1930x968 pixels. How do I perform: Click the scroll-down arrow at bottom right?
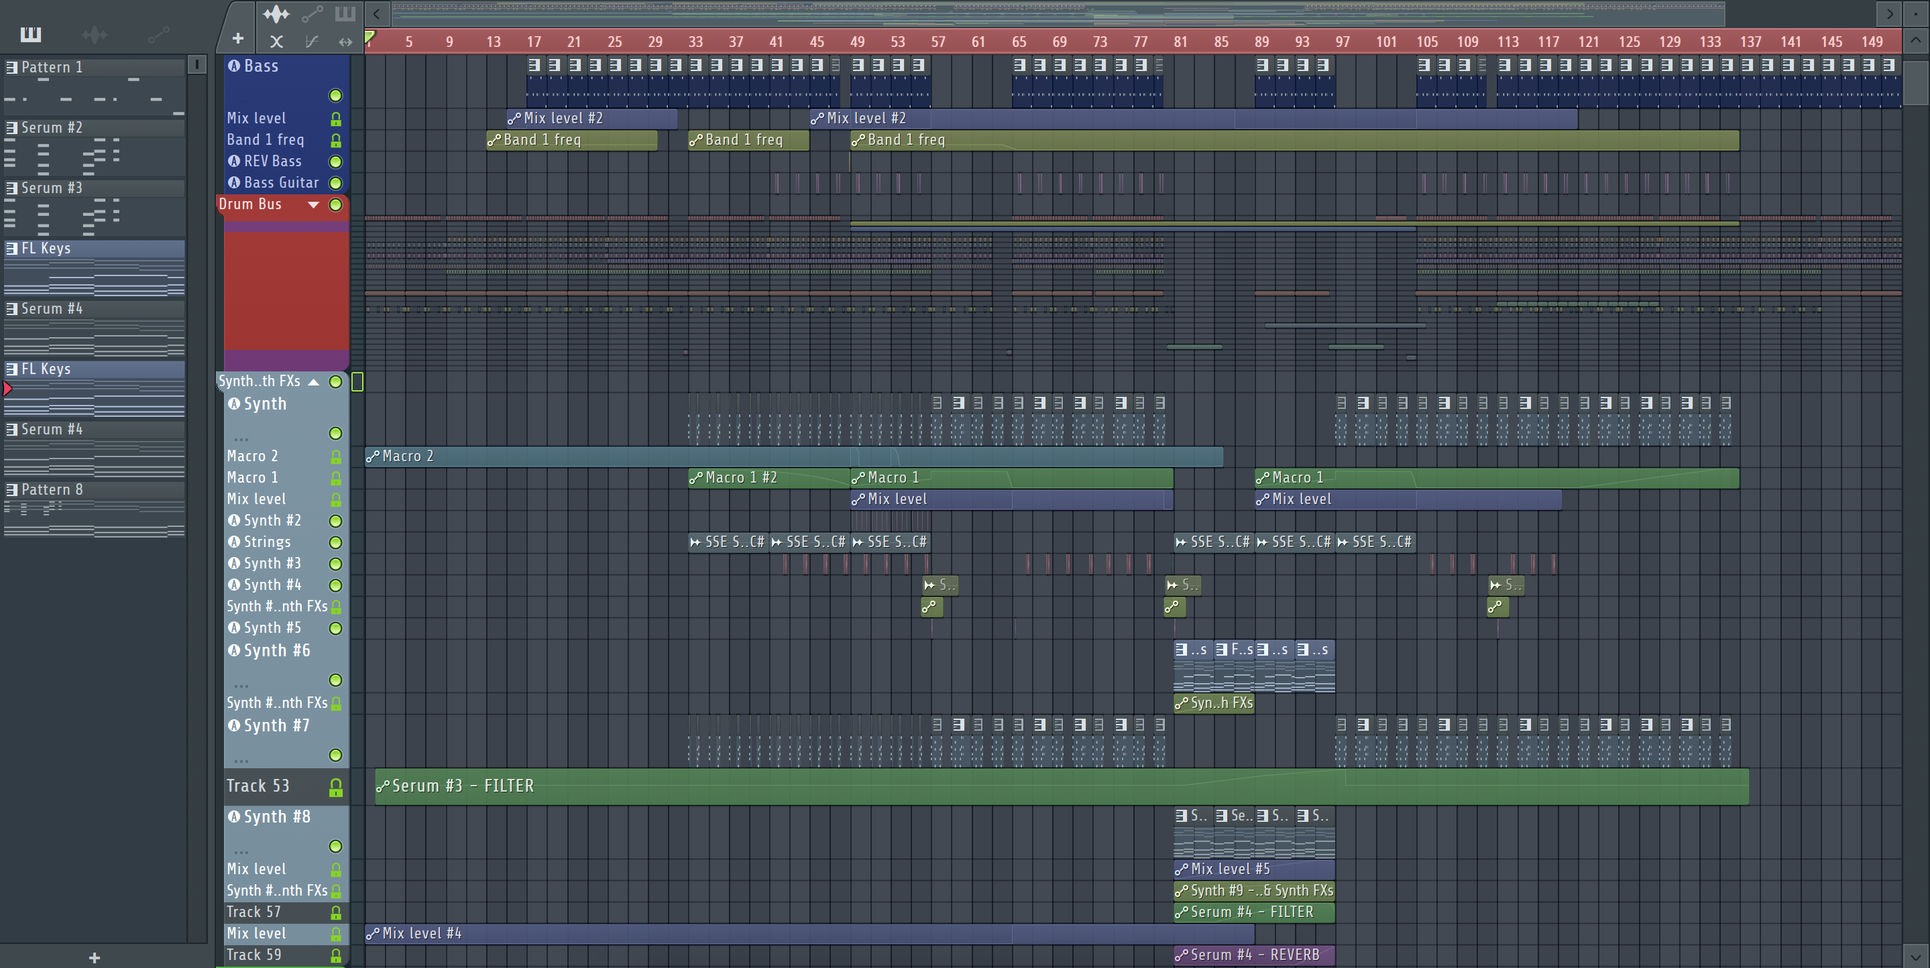pos(1916,957)
